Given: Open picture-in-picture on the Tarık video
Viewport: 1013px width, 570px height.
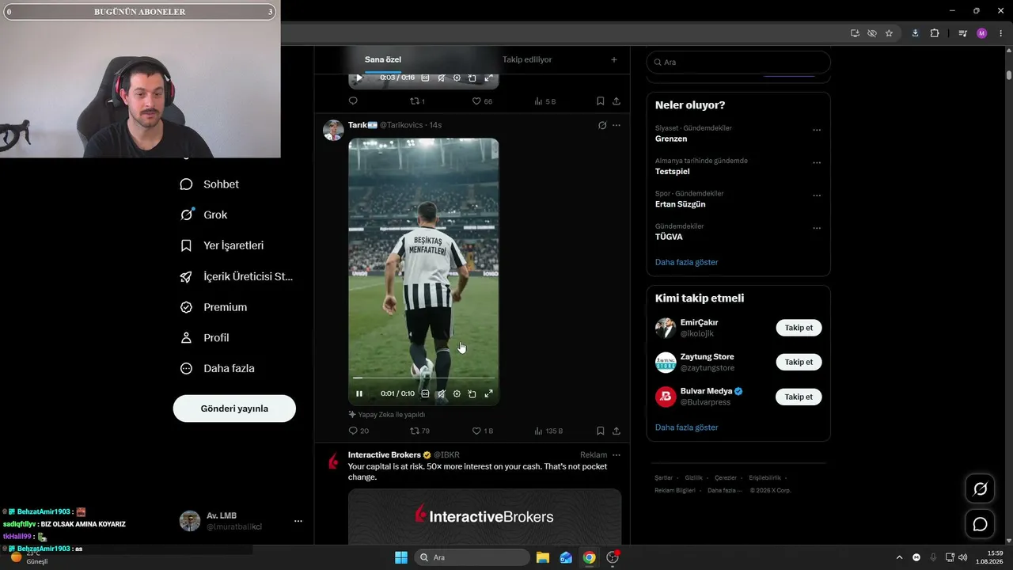Looking at the screenshot, I should coord(472,393).
